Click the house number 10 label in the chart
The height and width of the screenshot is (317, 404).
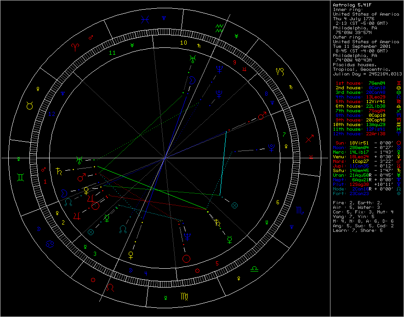pos(184,43)
